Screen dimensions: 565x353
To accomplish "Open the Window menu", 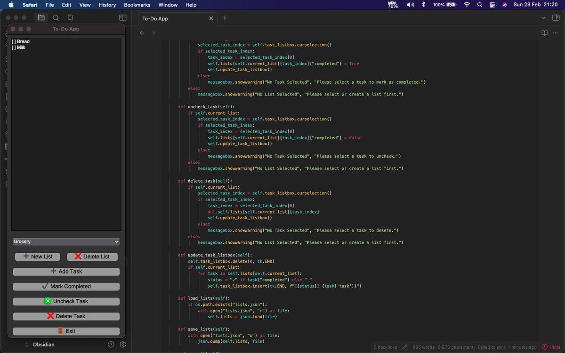I will tap(168, 5).
